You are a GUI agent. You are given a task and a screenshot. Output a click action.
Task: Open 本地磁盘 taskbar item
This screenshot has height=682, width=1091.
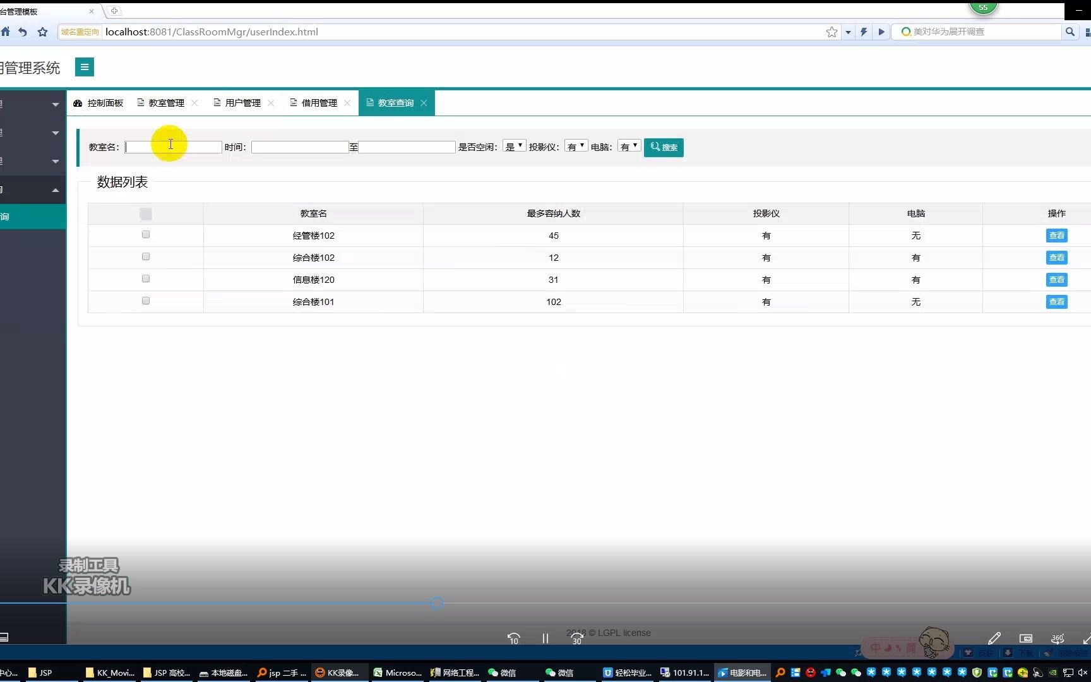point(224,673)
